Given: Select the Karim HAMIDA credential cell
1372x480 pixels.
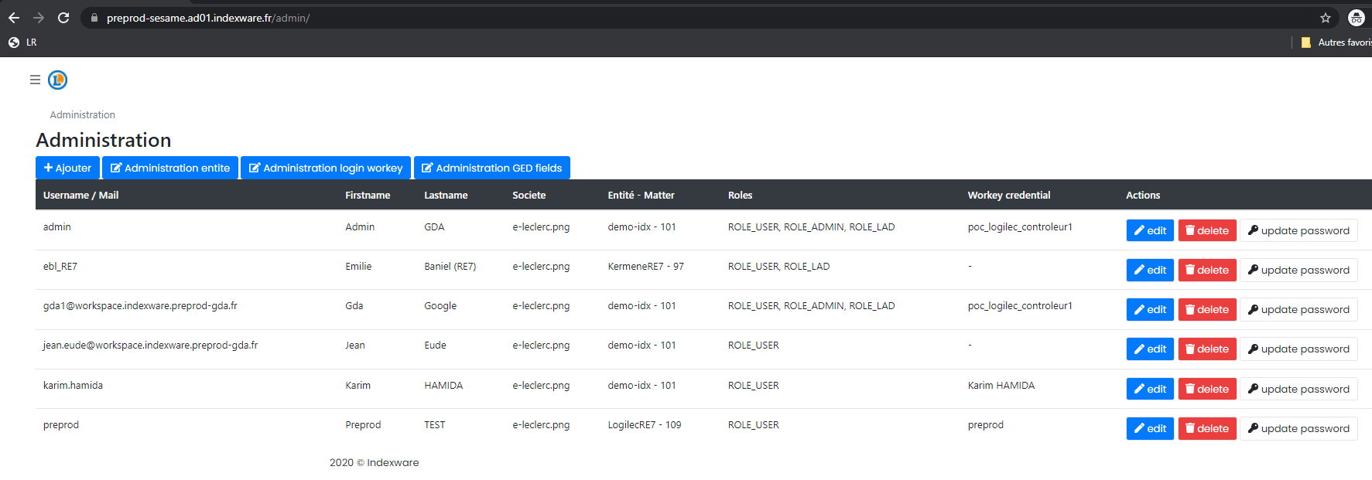Looking at the screenshot, I should [1001, 385].
